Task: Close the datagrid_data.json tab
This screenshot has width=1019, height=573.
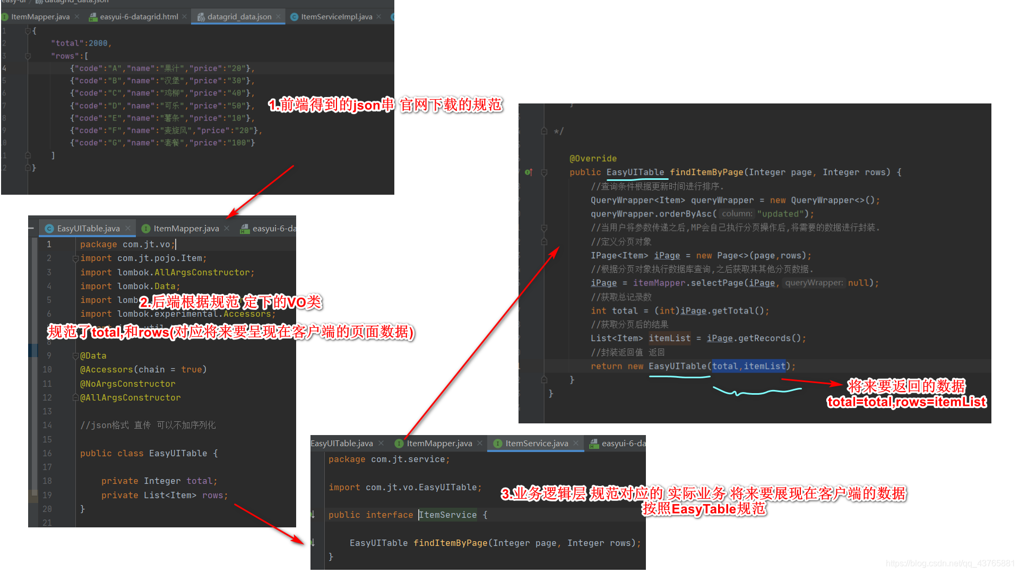Action: point(278,17)
